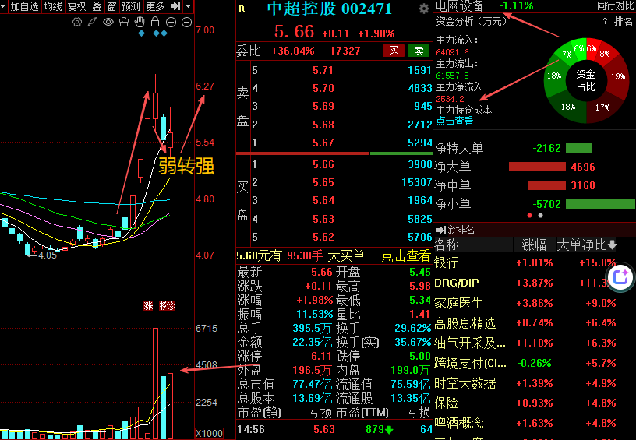
Task: Toggle the eye visibility icon
Action: [x=108, y=23]
